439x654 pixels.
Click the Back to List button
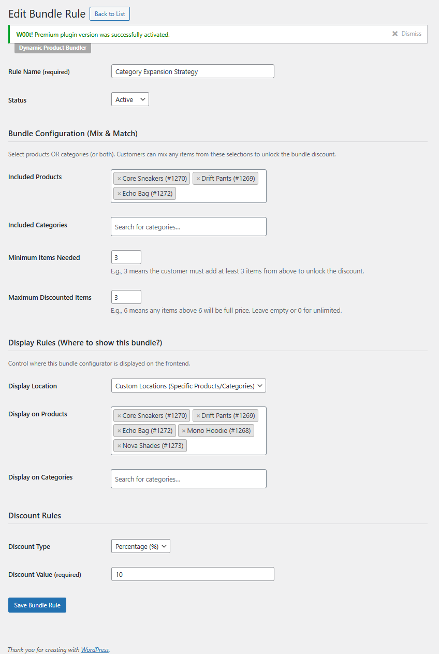point(110,14)
